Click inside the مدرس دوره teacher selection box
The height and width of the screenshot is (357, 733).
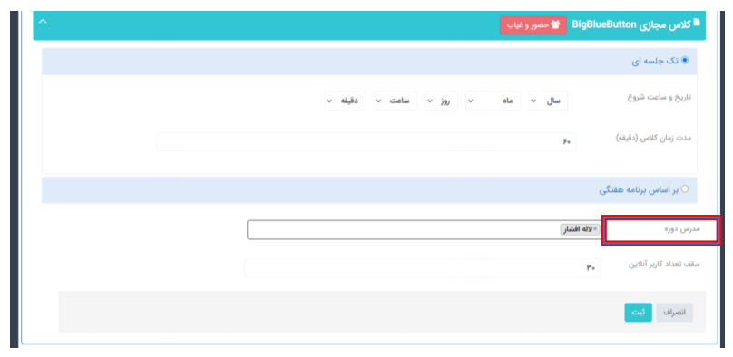pyautogui.click(x=424, y=229)
